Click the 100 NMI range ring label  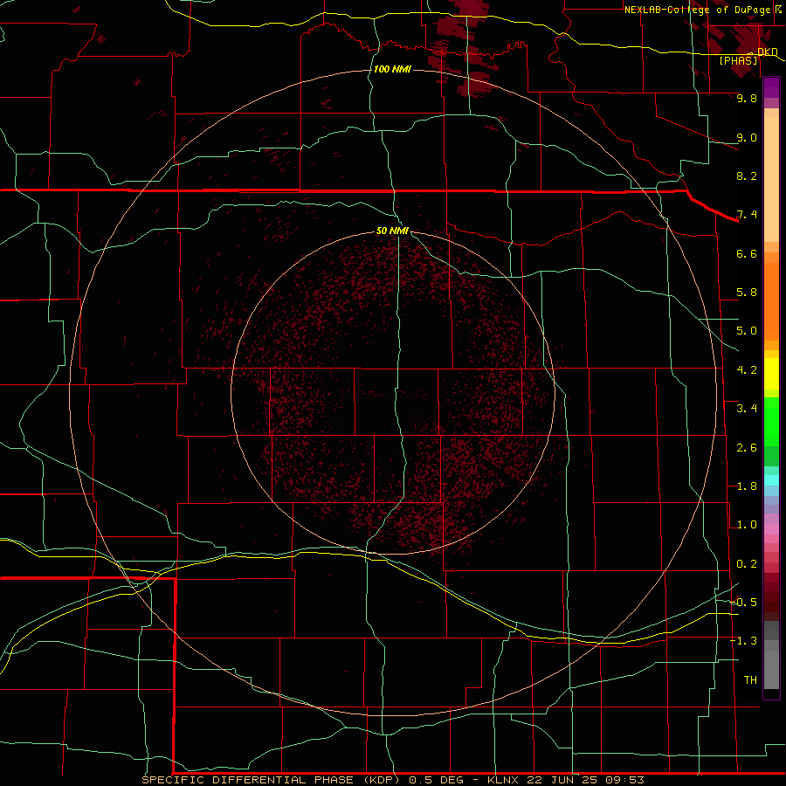click(x=392, y=69)
